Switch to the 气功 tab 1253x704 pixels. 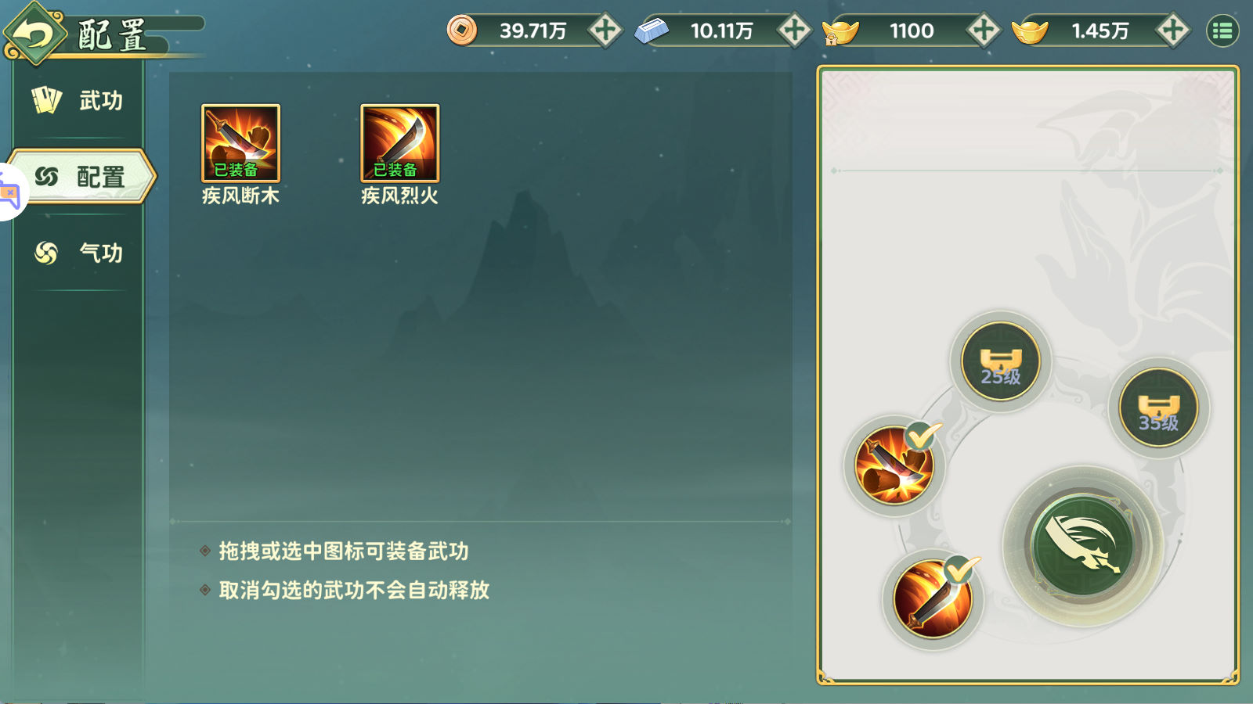click(x=78, y=253)
